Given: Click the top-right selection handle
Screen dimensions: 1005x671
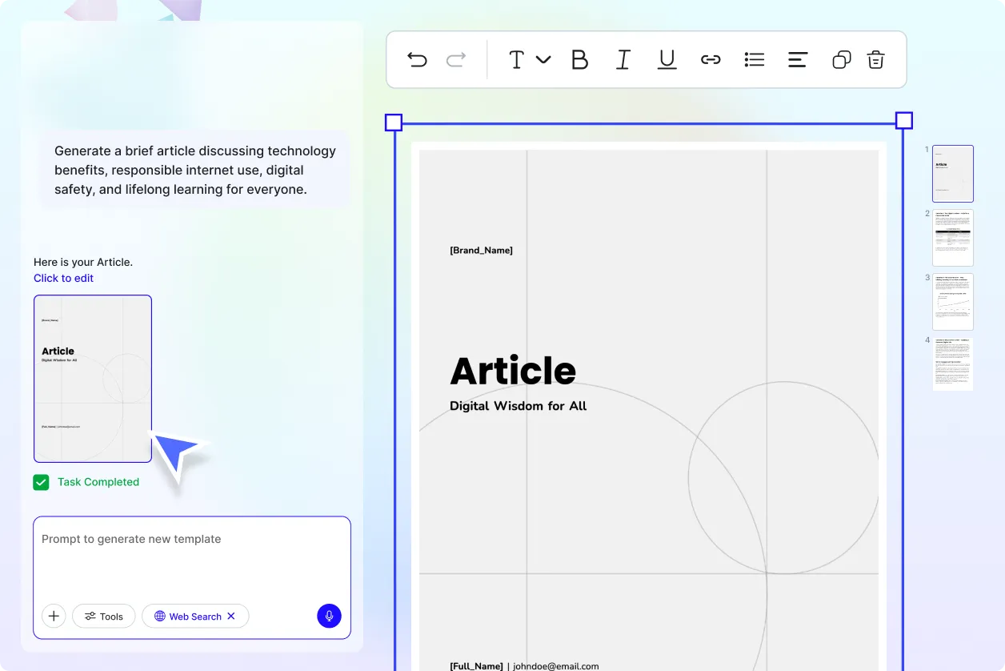Looking at the screenshot, I should pyautogui.click(x=903, y=121).
